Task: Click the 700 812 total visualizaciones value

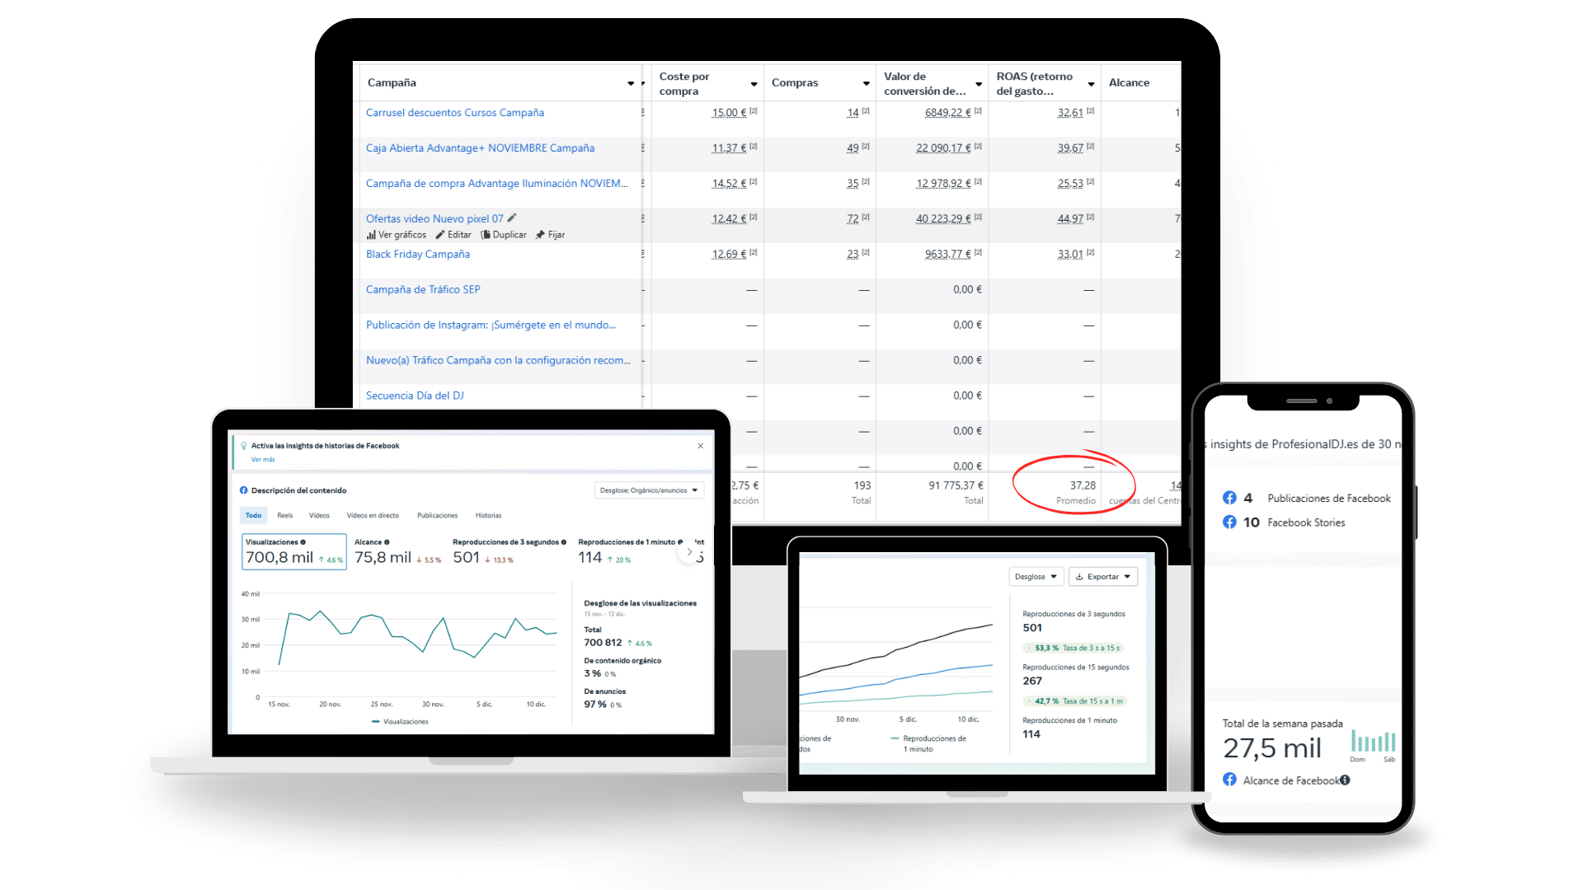Action: (603, 643)
